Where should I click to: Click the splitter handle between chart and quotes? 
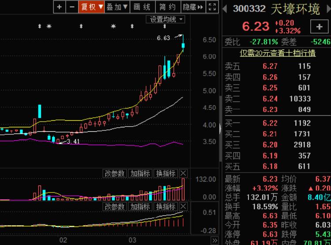click(x=220, y=128)
